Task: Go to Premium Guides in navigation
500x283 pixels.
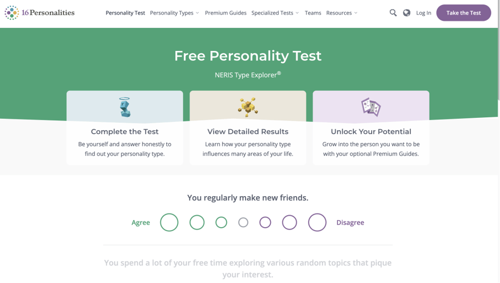Action: click(225, 13)
